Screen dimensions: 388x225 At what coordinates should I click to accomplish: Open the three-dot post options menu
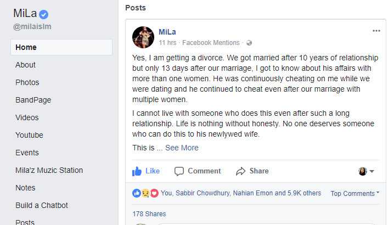click(x=376, y=31)
